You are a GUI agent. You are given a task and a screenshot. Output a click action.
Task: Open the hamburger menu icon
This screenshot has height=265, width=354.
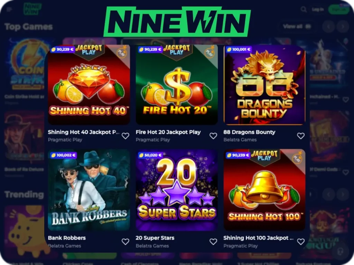pyautogui.click(x=9, y=9)
